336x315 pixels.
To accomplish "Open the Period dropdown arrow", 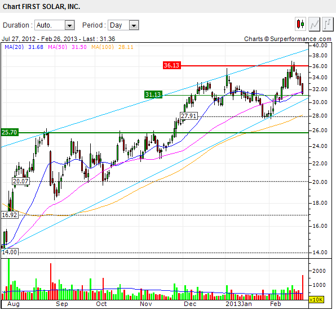I will [134, 25].
